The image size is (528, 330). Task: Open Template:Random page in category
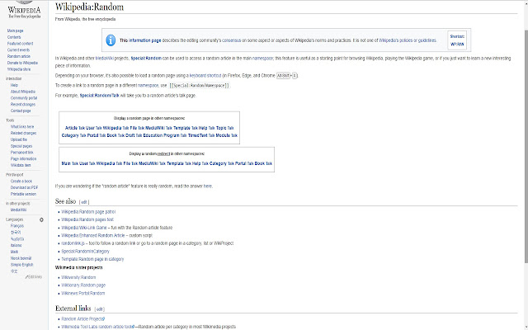pos(92,259)
